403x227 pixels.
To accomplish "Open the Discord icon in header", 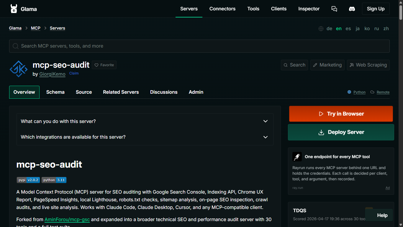I will click(x=352, y=9).
